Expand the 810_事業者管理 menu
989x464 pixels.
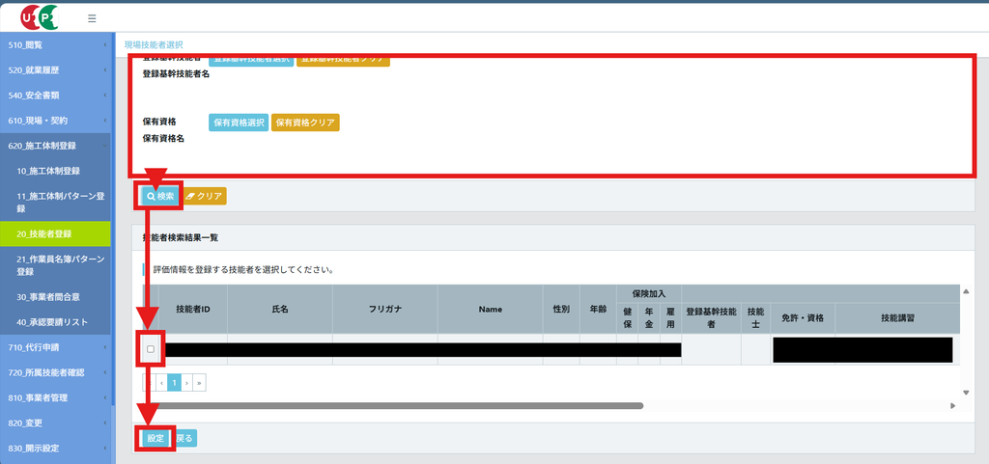[x=55, y=397]
